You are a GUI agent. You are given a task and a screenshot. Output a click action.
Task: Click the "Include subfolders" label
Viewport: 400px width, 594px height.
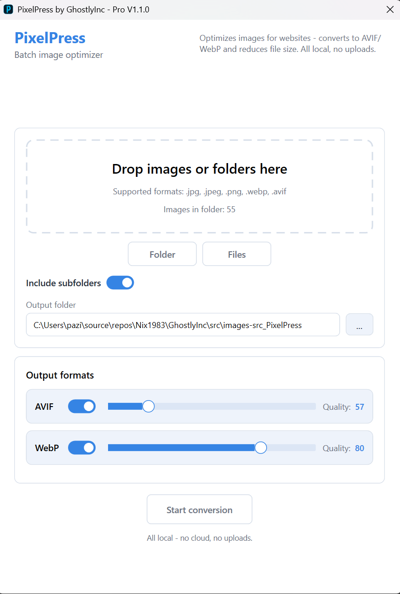(x=63, y=283)
